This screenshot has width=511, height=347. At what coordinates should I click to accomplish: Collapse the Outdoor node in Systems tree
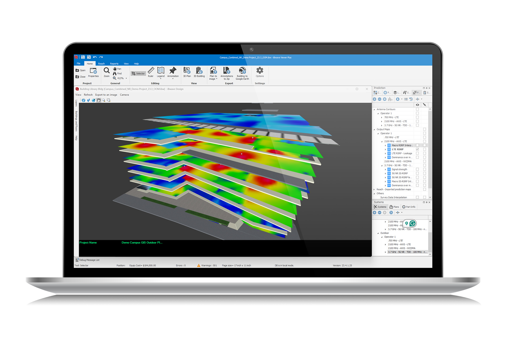(378, 233)
